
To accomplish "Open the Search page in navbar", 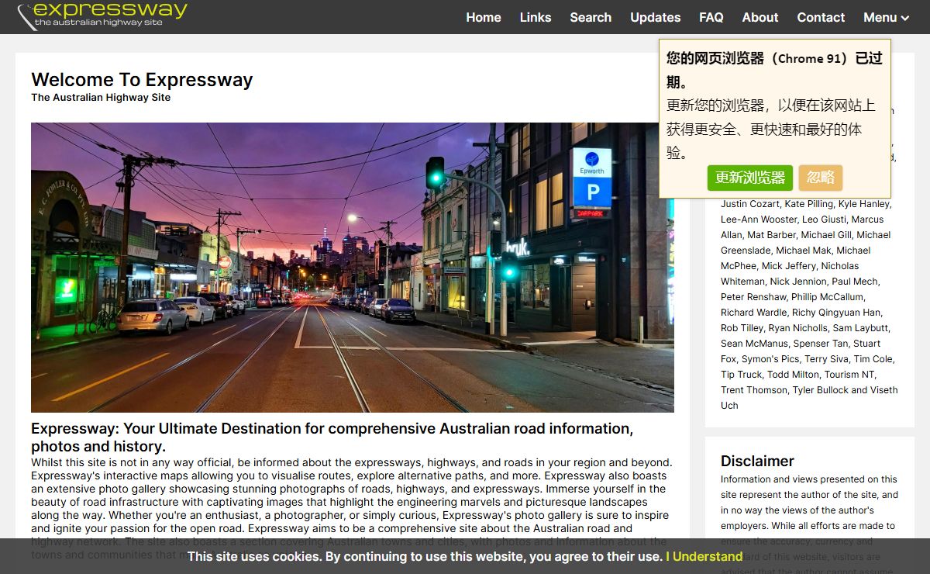I will (x=591, y=17).
